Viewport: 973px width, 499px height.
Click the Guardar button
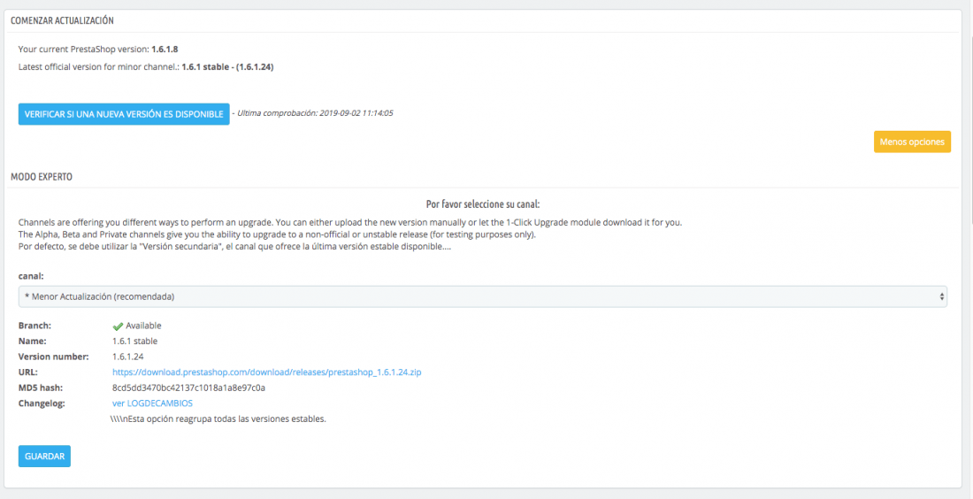45,457
